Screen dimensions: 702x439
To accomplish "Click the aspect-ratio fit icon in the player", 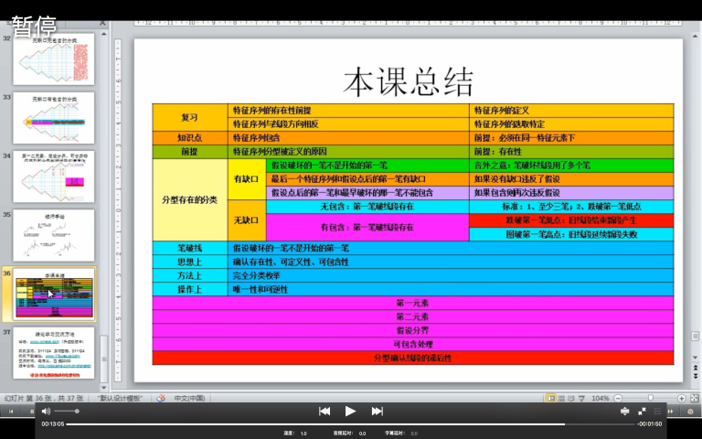I will tap(624, 412).
